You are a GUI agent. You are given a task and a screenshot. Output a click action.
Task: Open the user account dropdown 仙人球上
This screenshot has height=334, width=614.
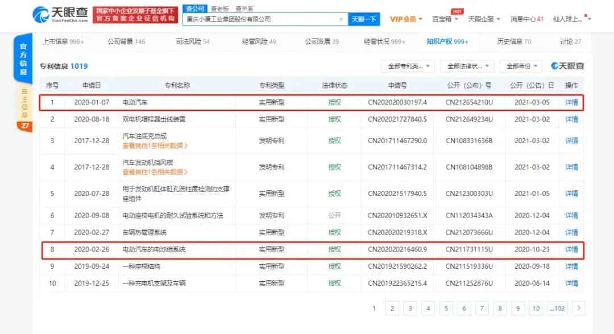coord(572,19)
